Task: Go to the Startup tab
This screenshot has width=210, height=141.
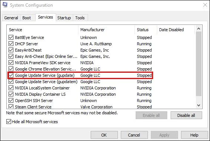Action: (x=64, y=18)
